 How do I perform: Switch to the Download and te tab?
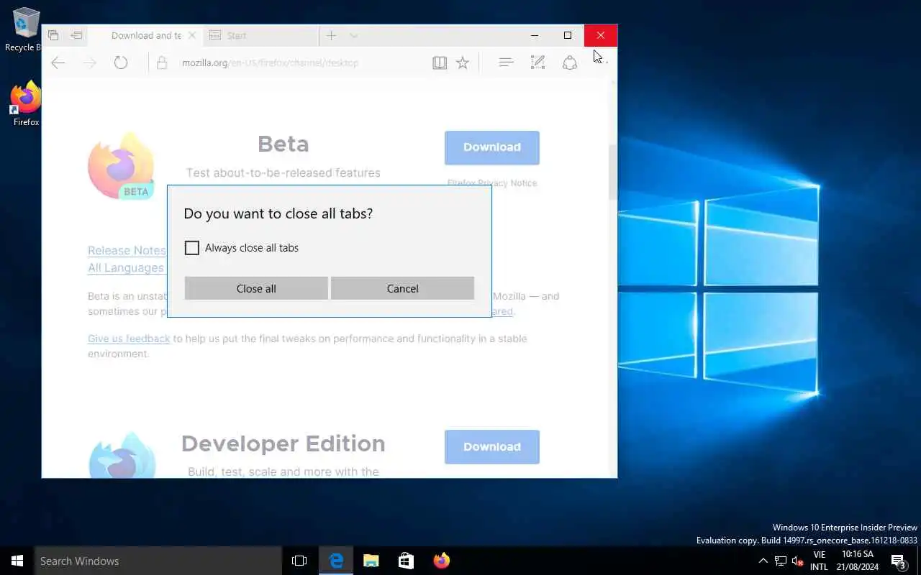click(146, 35)
